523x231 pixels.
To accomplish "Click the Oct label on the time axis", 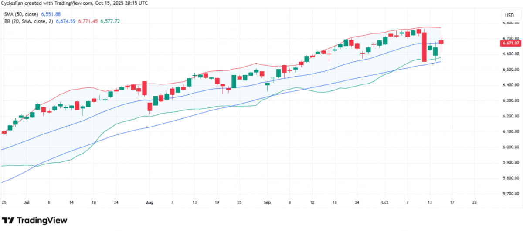I will (x=384, y=202).
